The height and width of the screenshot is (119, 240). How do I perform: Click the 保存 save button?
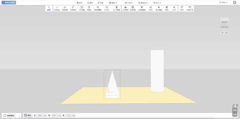point(80,3)
